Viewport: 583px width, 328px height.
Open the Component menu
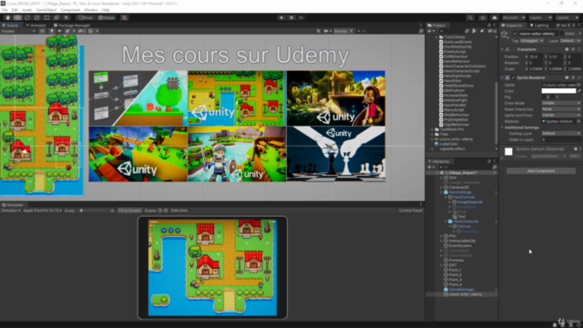point(70,10)
